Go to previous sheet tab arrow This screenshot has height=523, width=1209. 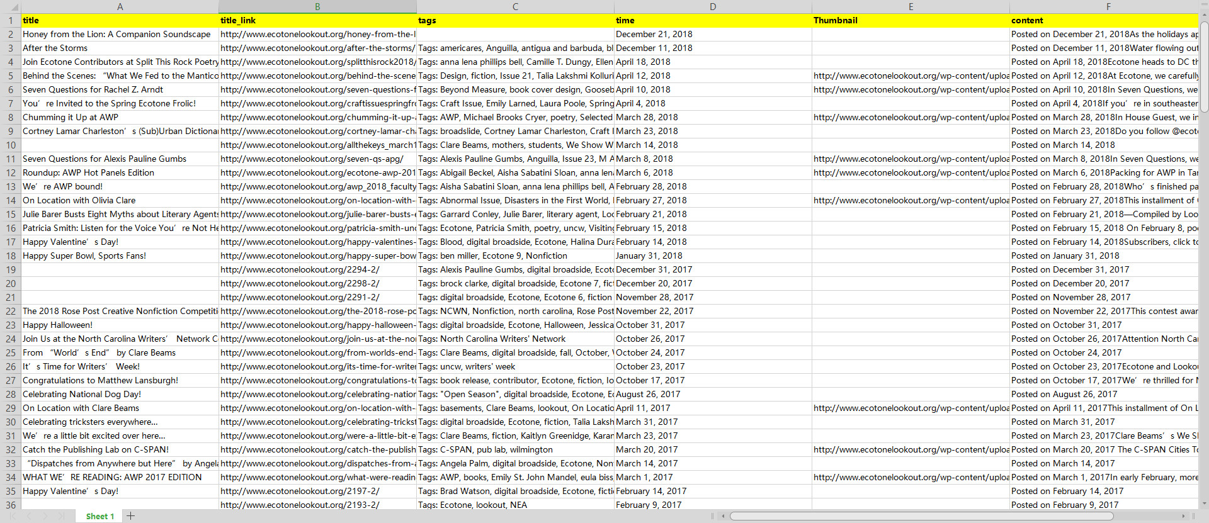pos(29,516)
